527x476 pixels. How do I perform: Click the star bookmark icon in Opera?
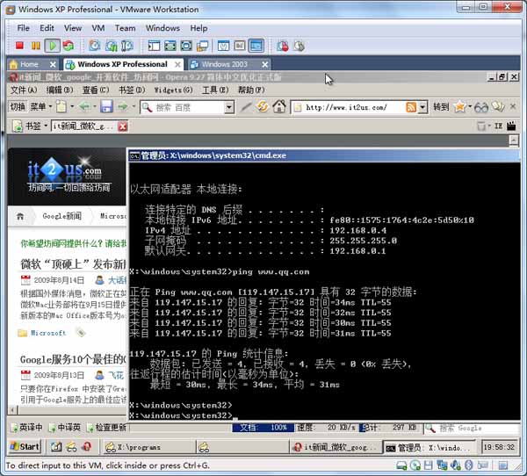(x=459, y=107)
